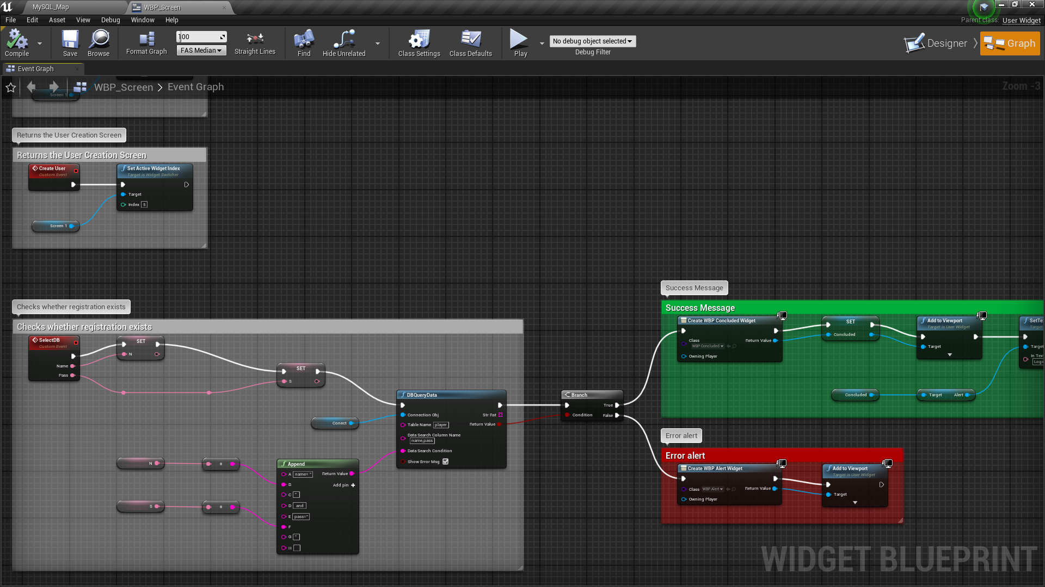The height and width of the screenshot is (587, 1045).
Task: Expand the Play options arrow
Action: (542, 43)
